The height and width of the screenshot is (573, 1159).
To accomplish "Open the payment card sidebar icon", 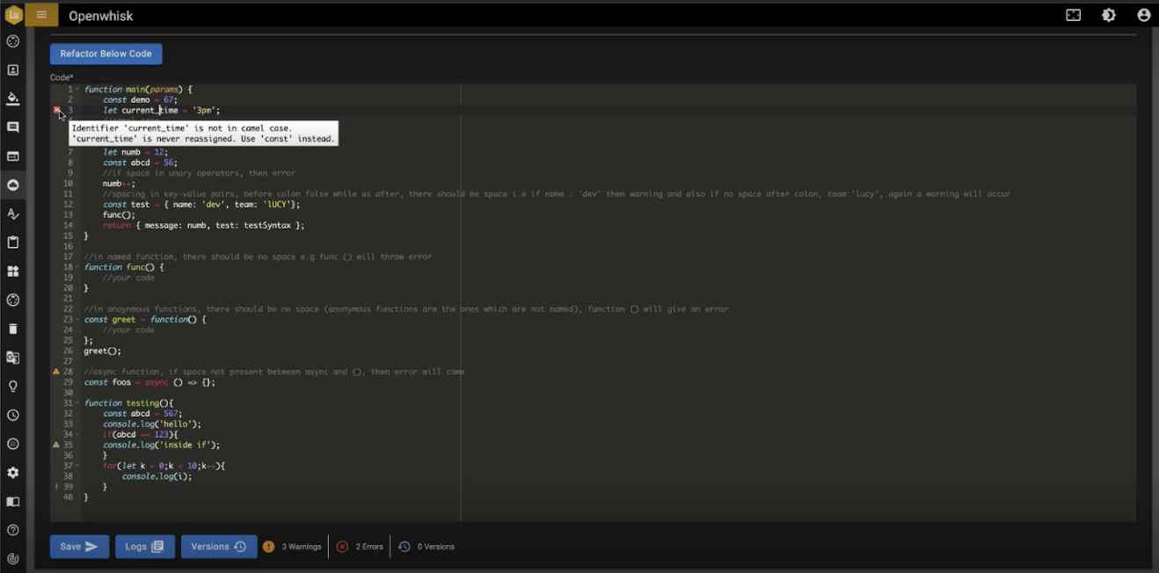I will coord(13,156).
